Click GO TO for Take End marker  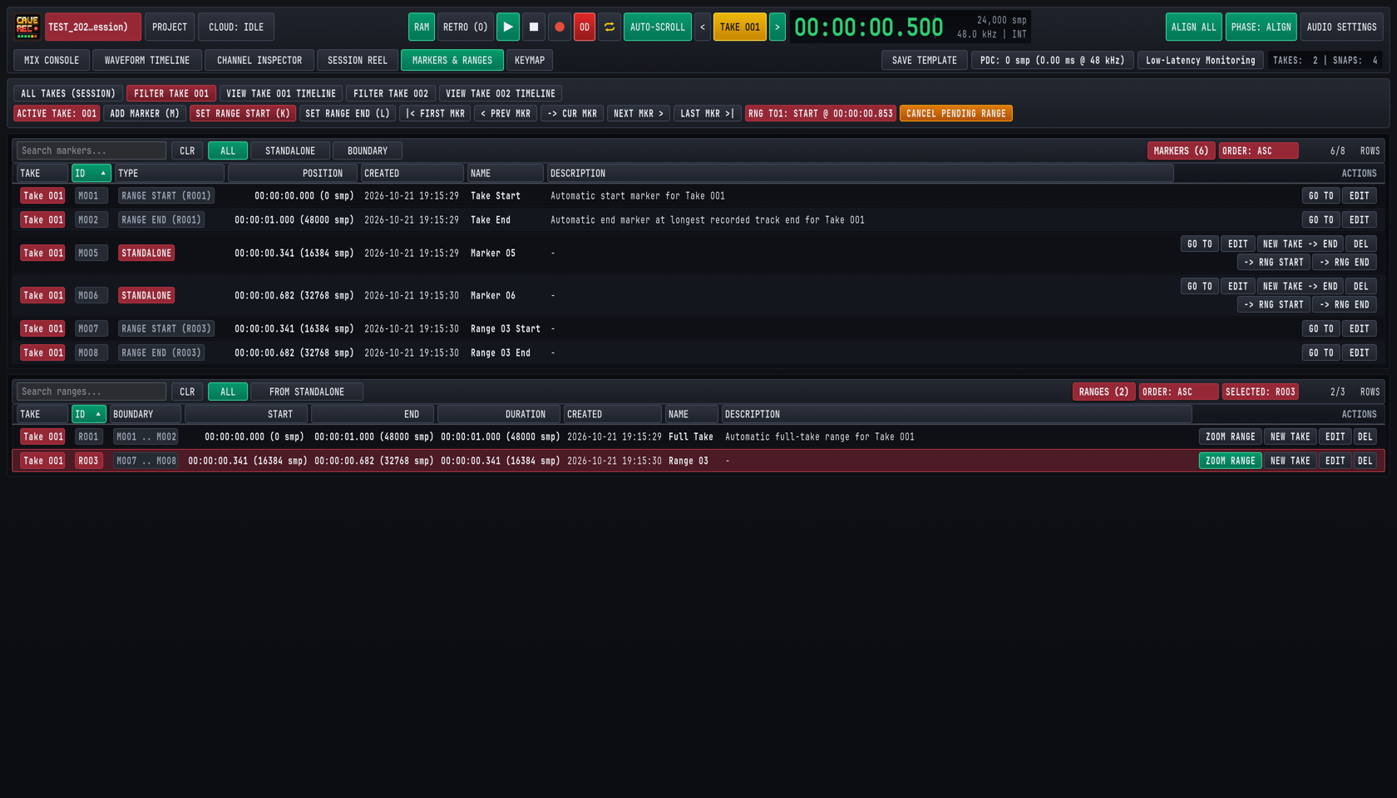[x=1321, y=219]
